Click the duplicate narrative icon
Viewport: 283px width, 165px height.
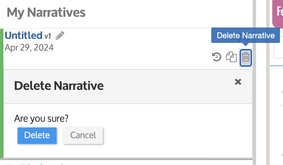pos(231,57)
